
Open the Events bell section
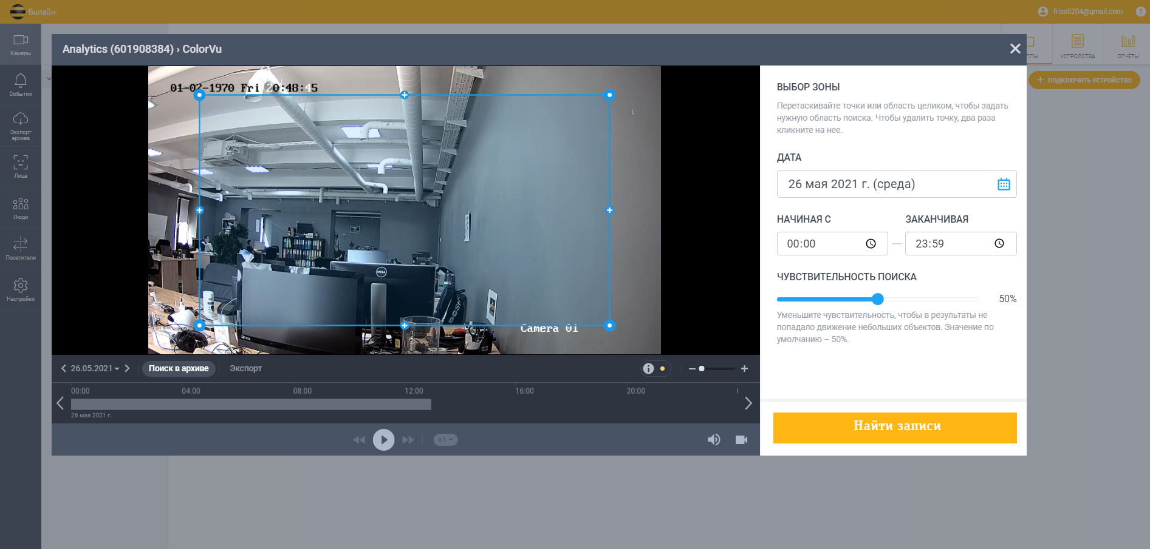pyautogui.click(x=21, y=85)
